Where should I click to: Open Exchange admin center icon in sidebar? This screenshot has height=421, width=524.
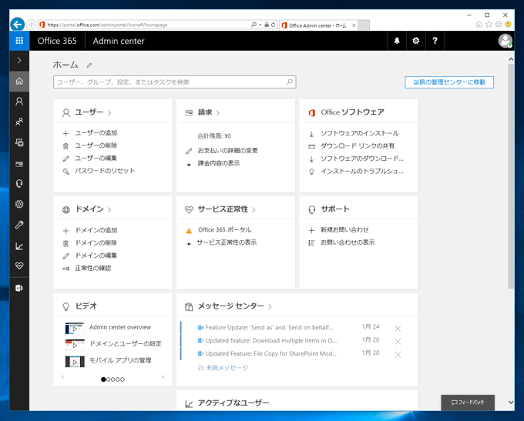point(19,288)
